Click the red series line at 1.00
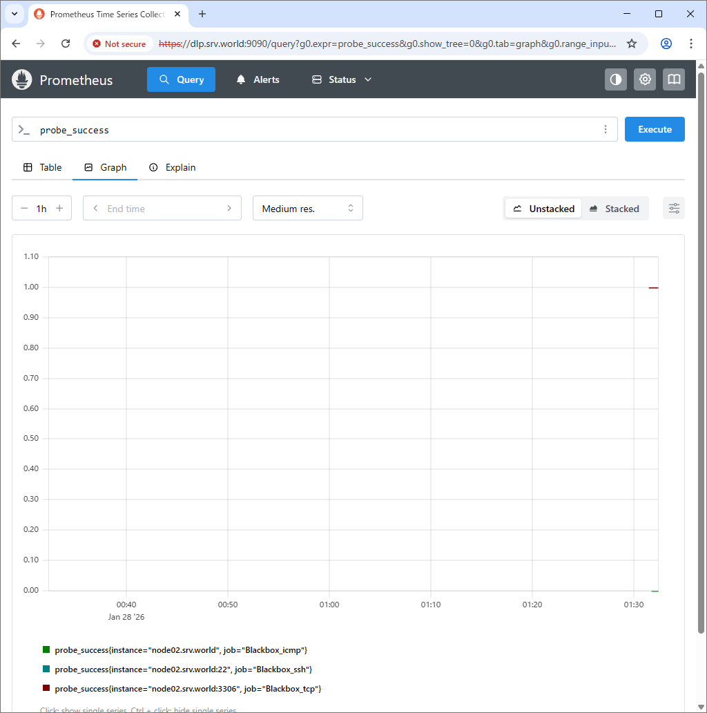This screenshot has width=707, height=713. point(653,288)
